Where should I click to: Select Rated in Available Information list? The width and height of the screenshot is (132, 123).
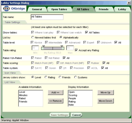point(22,98)
